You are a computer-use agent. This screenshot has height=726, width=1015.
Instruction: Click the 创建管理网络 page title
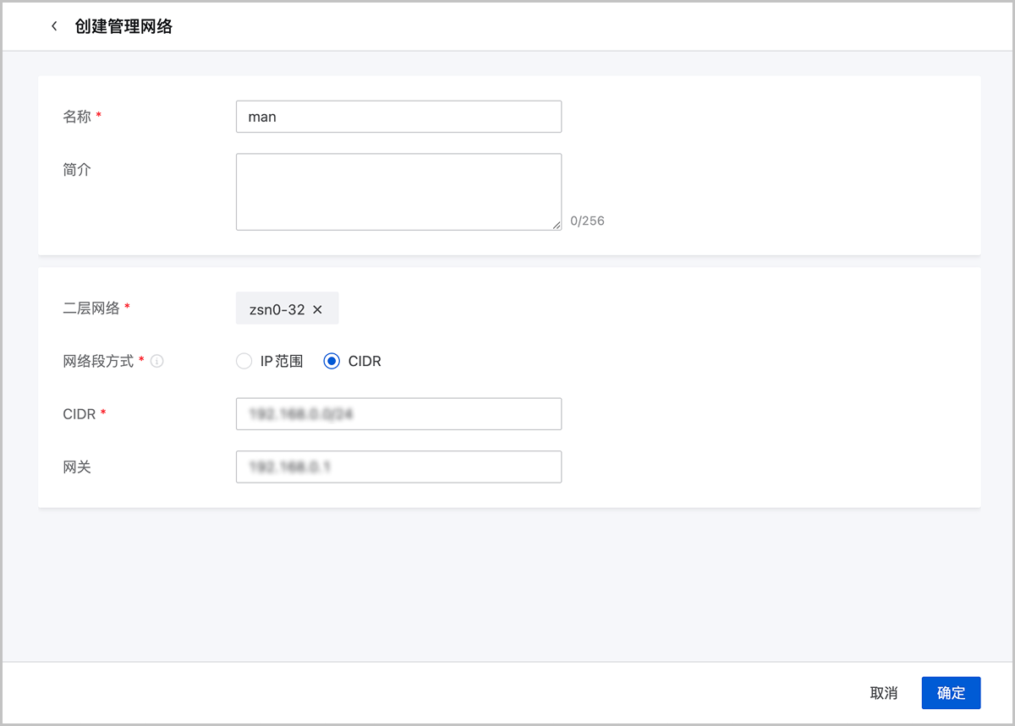pos(123,26)
